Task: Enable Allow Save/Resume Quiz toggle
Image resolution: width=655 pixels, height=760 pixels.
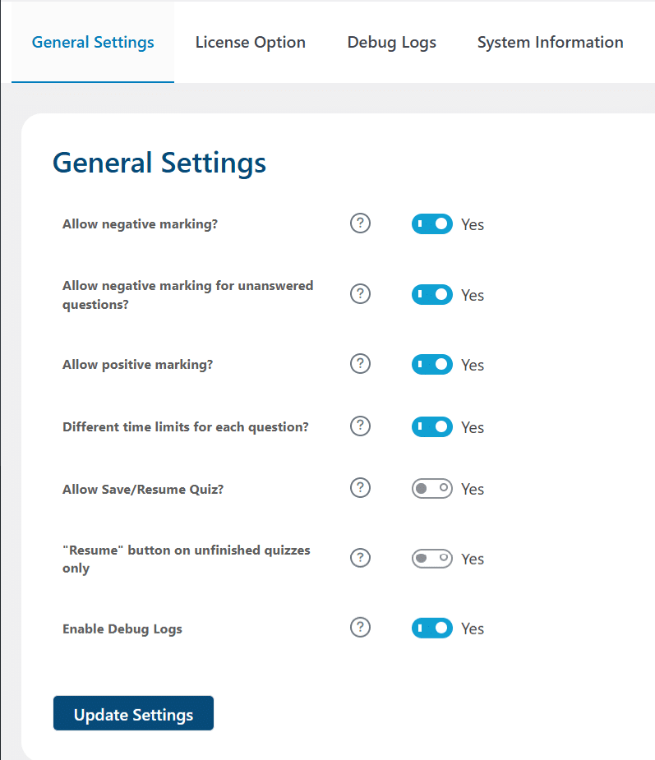Action: (432, 489)
